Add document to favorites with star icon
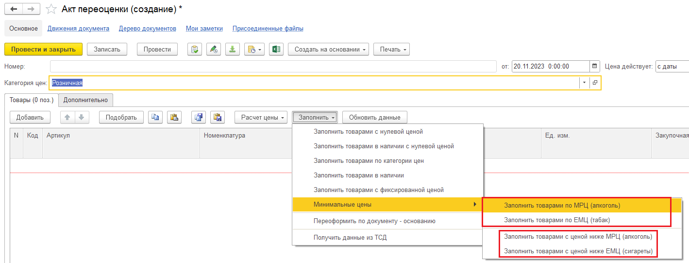The height and width of the screenshot is (263, 689). pos(50,9)
